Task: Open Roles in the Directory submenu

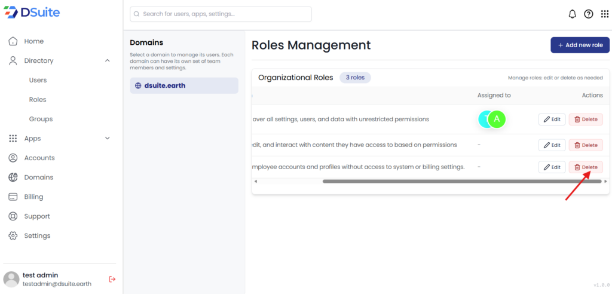Action: coord(38,100)
